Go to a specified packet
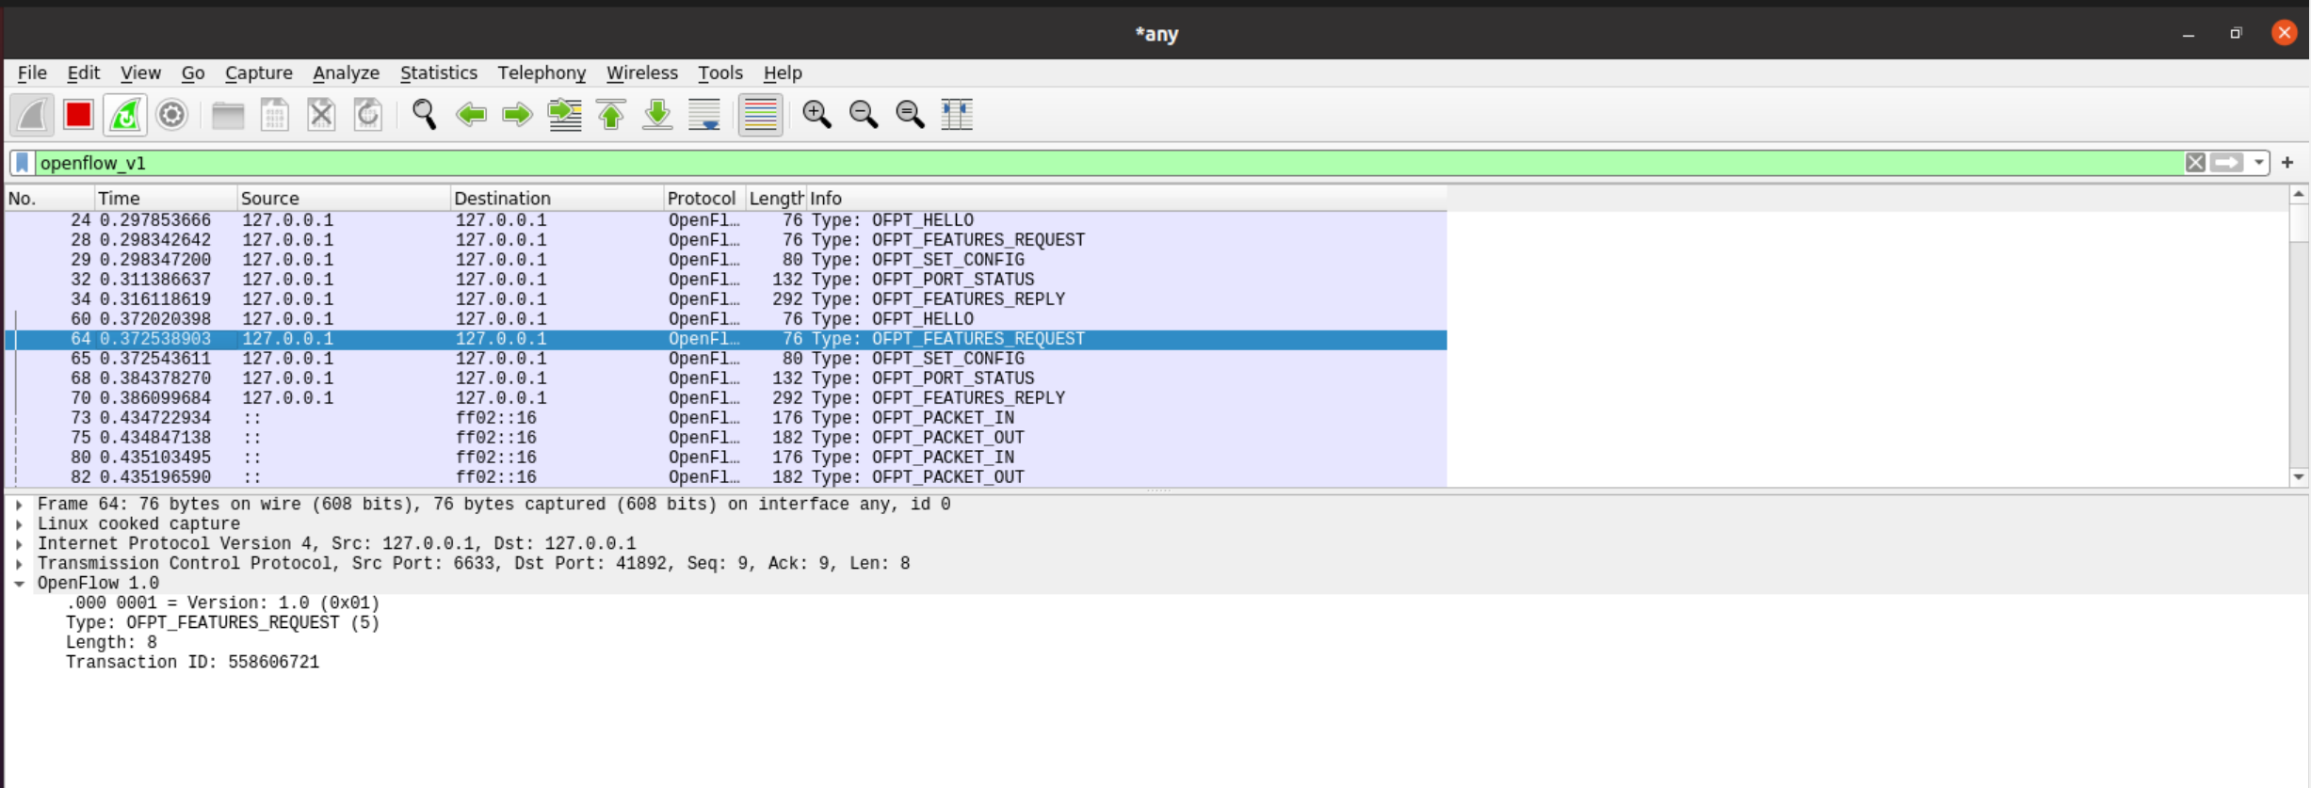This screenshot has height=788, width=2311. [564, 115]
